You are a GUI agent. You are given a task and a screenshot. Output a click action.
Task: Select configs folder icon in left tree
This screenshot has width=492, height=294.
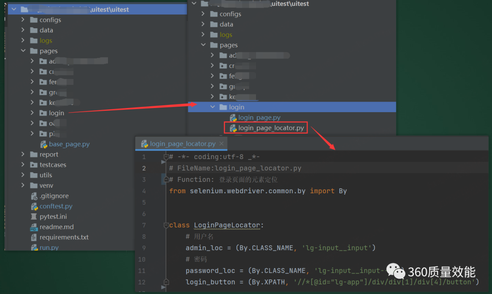point(34,20)
